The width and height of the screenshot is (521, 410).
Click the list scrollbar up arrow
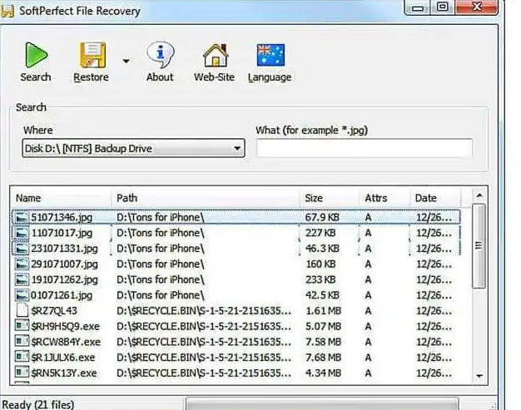479,195
